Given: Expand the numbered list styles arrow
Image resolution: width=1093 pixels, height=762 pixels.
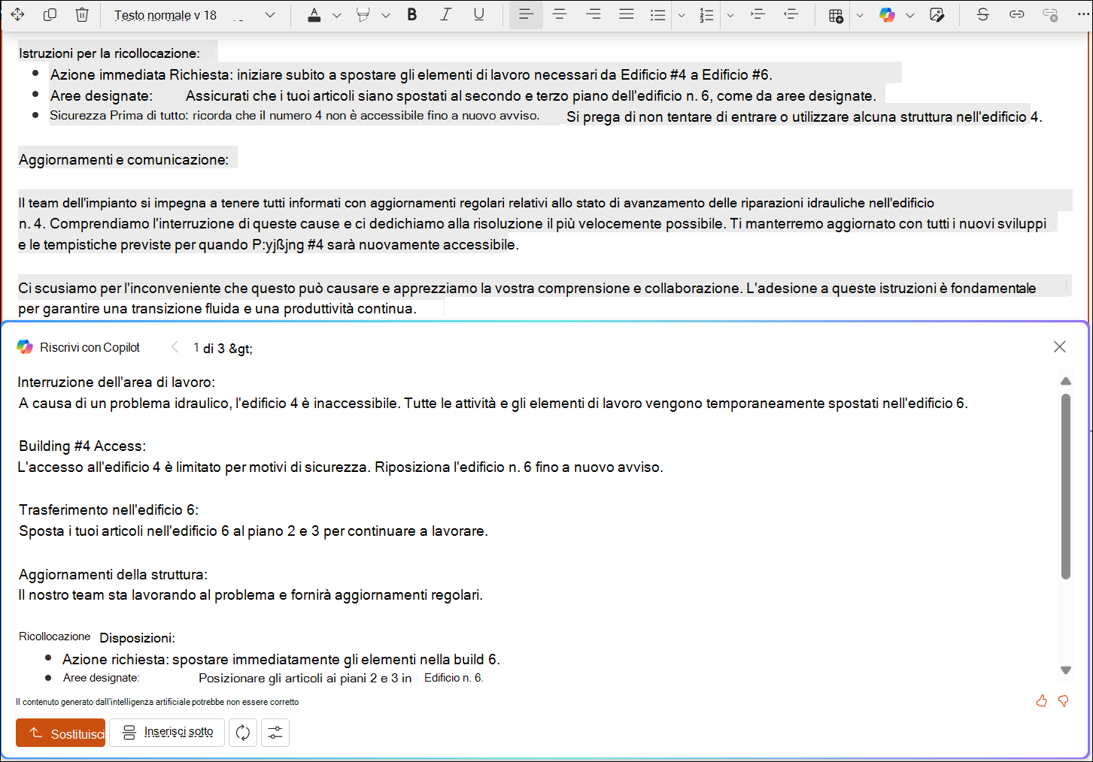Looking at the screenshot, I should (x=730, y=16).
